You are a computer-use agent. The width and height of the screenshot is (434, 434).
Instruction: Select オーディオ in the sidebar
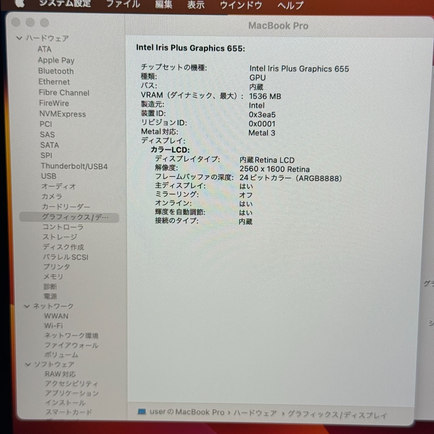click(59, 186)
